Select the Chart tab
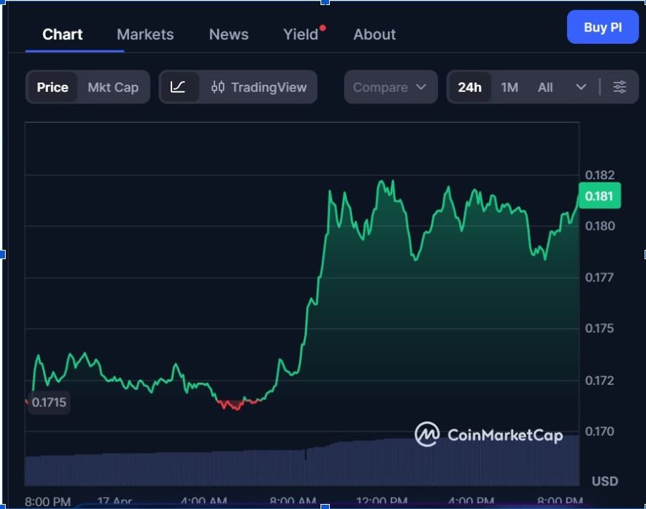Viewport: 646px width, 509px height. [62, 34]
